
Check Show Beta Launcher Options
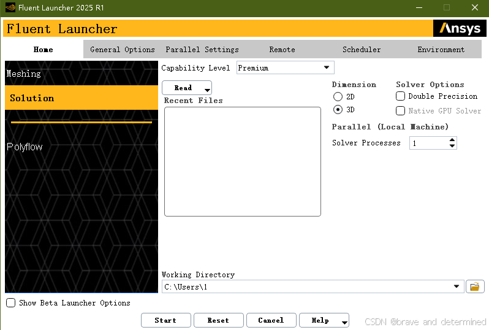pyautogui.click(x=10, y=303)
